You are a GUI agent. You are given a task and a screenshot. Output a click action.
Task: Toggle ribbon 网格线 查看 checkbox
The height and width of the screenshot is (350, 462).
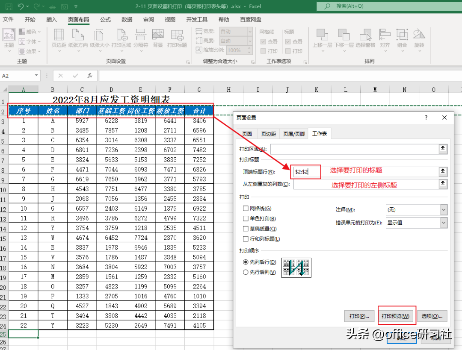(x=263, y=42)
